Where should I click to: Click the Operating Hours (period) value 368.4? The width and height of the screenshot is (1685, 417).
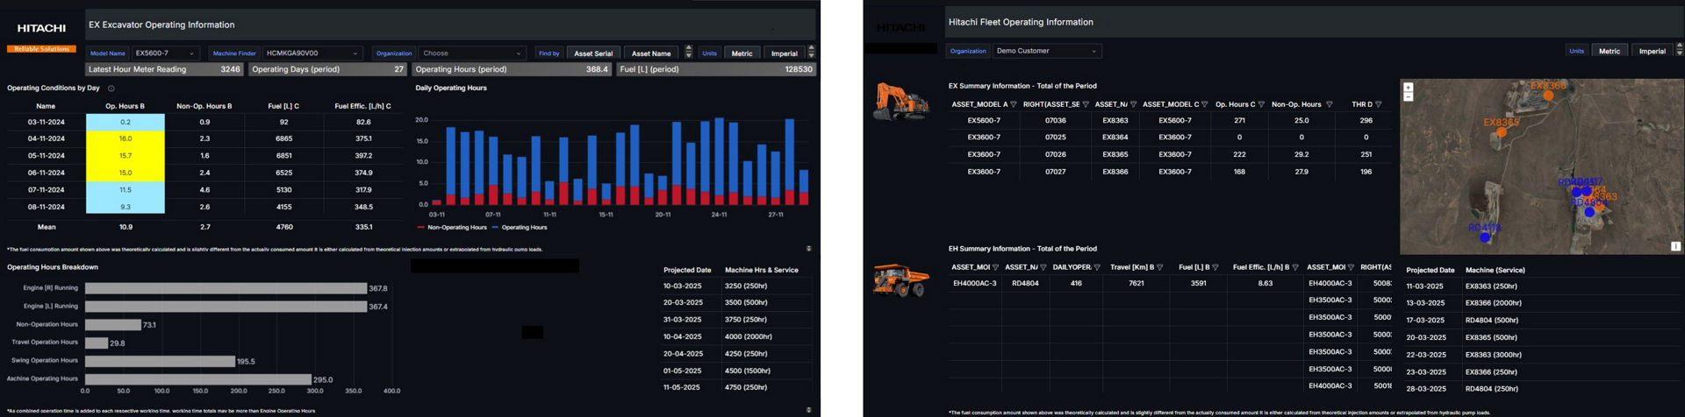coord(597,69)
